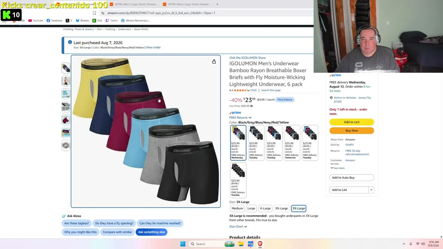Image resolution: width=443 pixels, height=249 pixels.
Task: Select size Large
Action: coord(251,209)
